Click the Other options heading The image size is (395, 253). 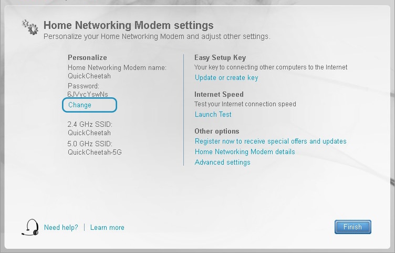point(217,131)
